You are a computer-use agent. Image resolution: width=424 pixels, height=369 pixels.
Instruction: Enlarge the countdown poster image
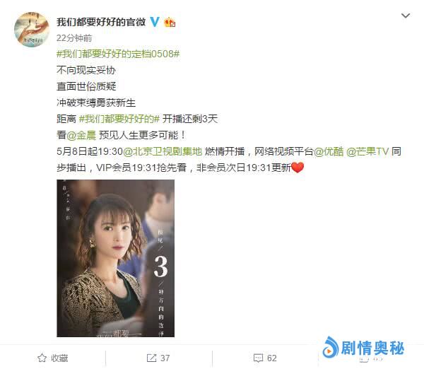point(115,258)
